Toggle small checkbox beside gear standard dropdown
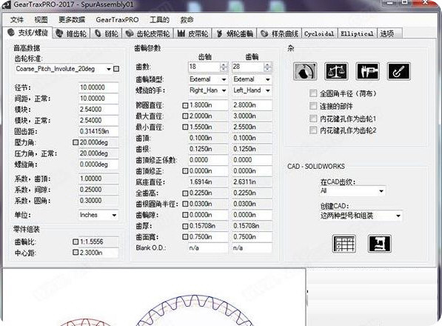Viewport: 442px width, 326px height. pyautogui.click(x=116, y=69)
